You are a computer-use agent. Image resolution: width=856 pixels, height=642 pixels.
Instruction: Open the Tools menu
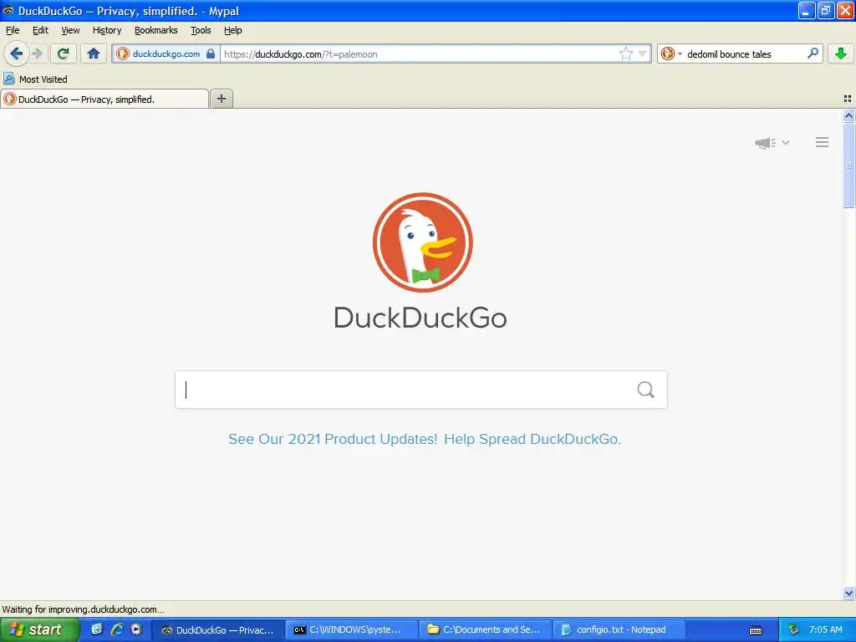[201, 30]
